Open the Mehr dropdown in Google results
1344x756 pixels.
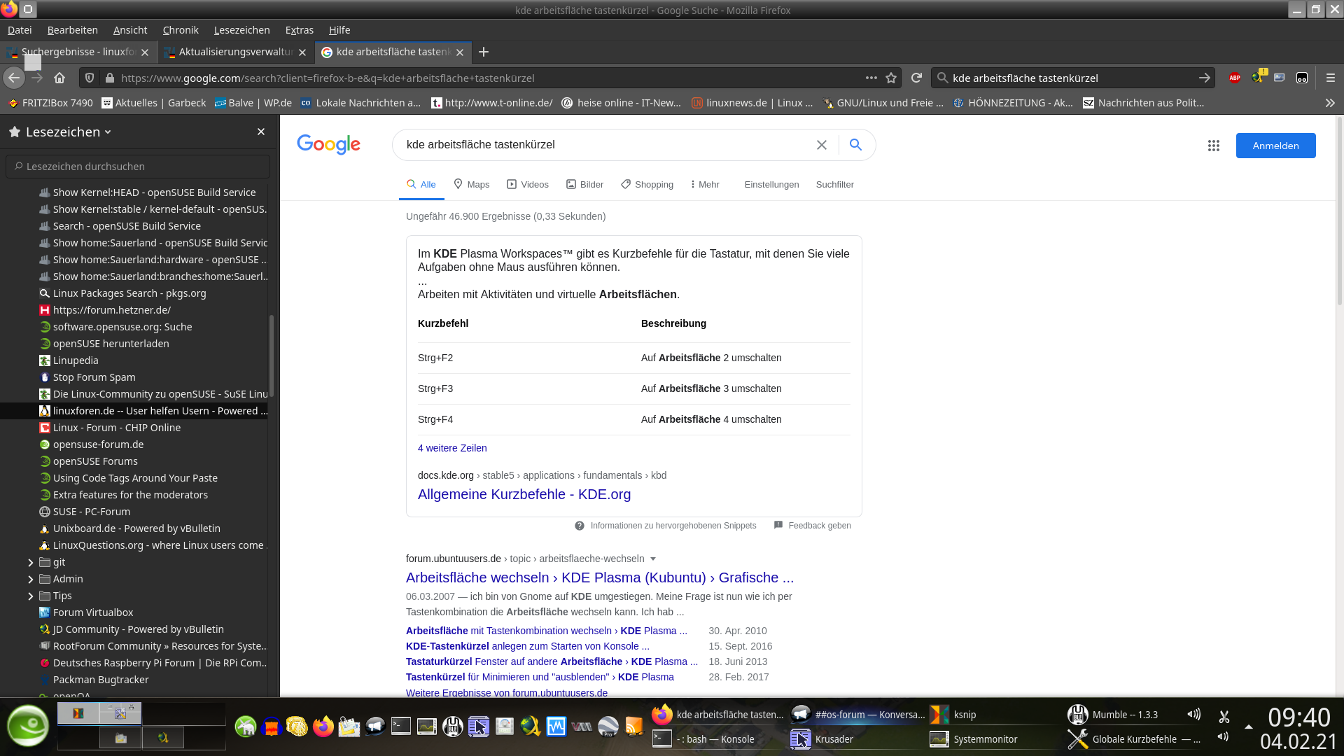[x=704, y=185]
